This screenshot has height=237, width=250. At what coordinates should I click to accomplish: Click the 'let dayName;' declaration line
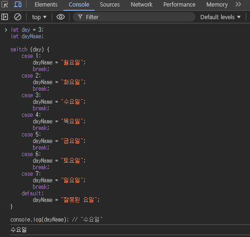[x=27, y=36]
